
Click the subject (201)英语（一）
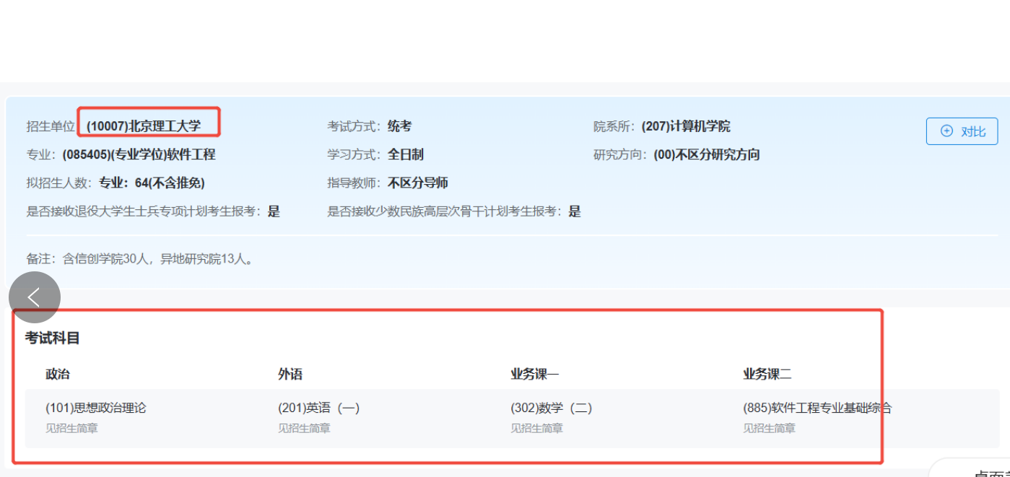tap(319, 408)
